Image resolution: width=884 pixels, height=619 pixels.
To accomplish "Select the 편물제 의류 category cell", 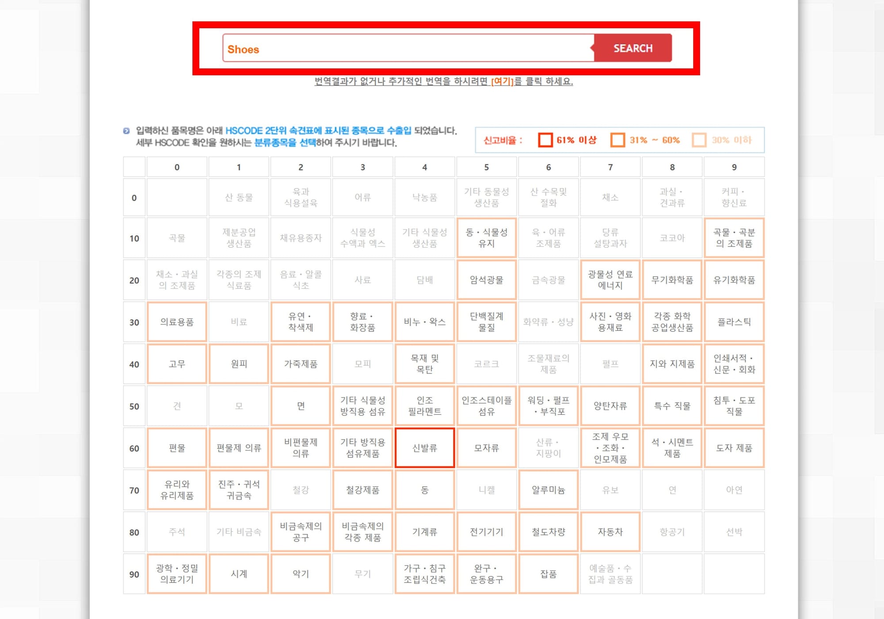I will (239, 448).
